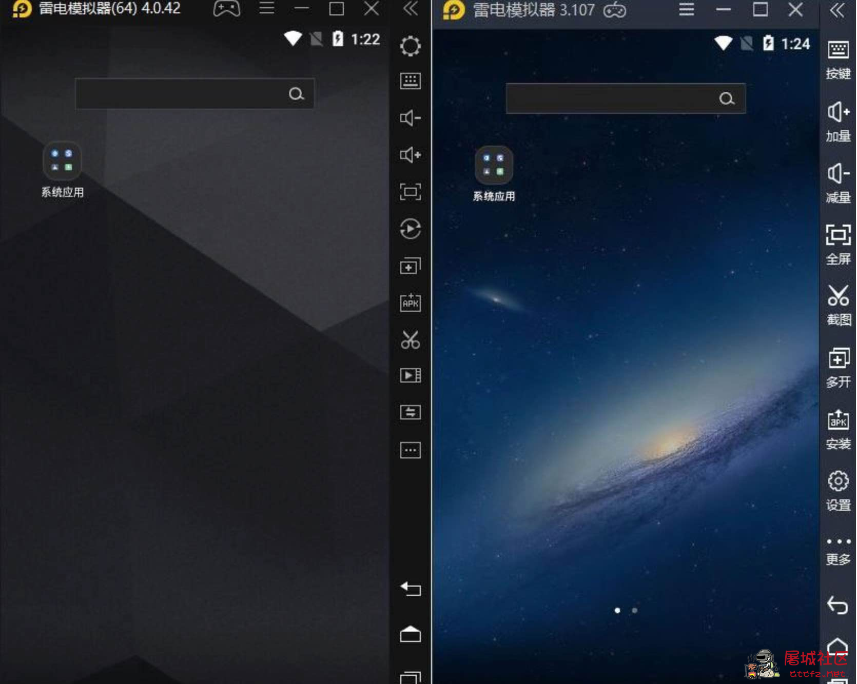Open operation recorder in left emulator sidebar
Screen dimensions: 857x684
point(410,229)
